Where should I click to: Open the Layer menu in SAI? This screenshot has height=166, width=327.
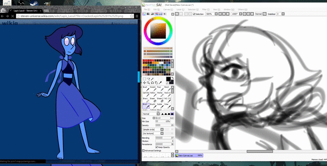(x=180, y=9)
